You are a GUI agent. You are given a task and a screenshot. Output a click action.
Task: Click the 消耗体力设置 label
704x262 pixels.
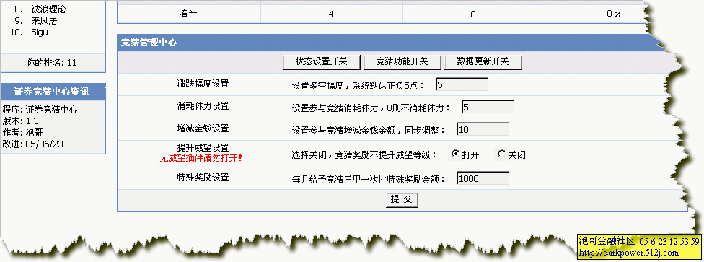(203, 106)
